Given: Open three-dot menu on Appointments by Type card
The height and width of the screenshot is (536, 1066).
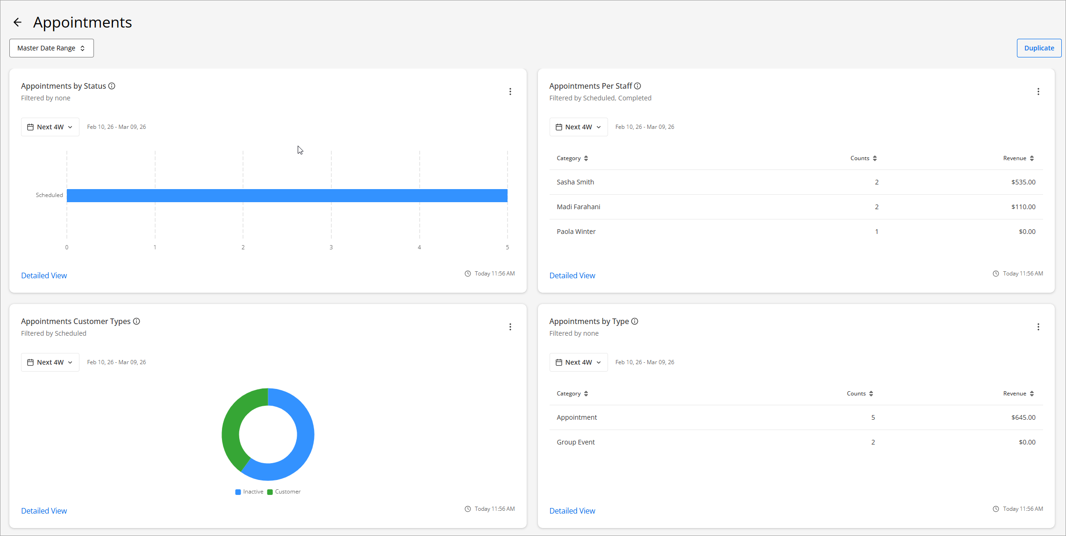Looking at the screenshot, I should [x=1038, y=327].
